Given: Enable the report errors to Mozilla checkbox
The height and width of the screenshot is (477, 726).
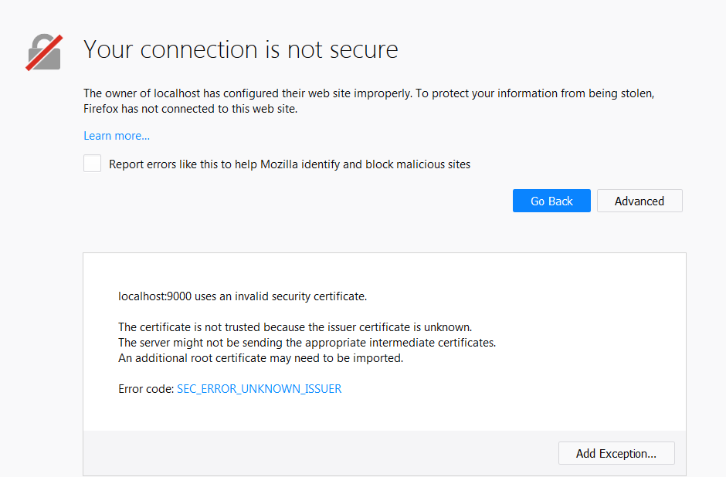Looking at the screenshot, I should (x=92, y=164).
